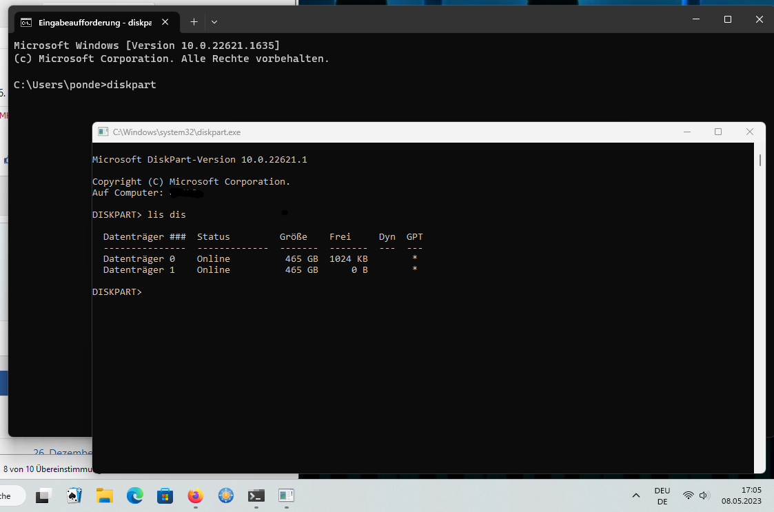Click the 'Datenträger 1' row text

coord(139,270)
